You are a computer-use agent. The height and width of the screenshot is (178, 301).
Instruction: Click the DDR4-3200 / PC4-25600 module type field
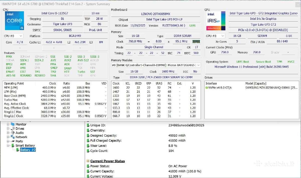[x=161, y=78]
